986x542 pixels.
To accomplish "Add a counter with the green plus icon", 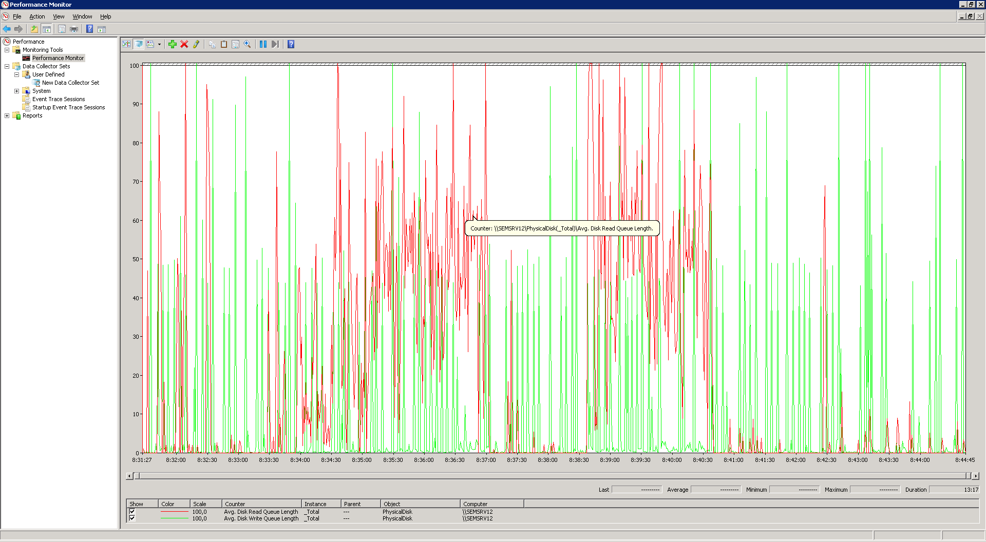I will click(x=173, y=44).
